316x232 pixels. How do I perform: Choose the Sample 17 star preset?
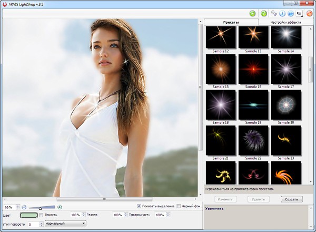(286, 69)
